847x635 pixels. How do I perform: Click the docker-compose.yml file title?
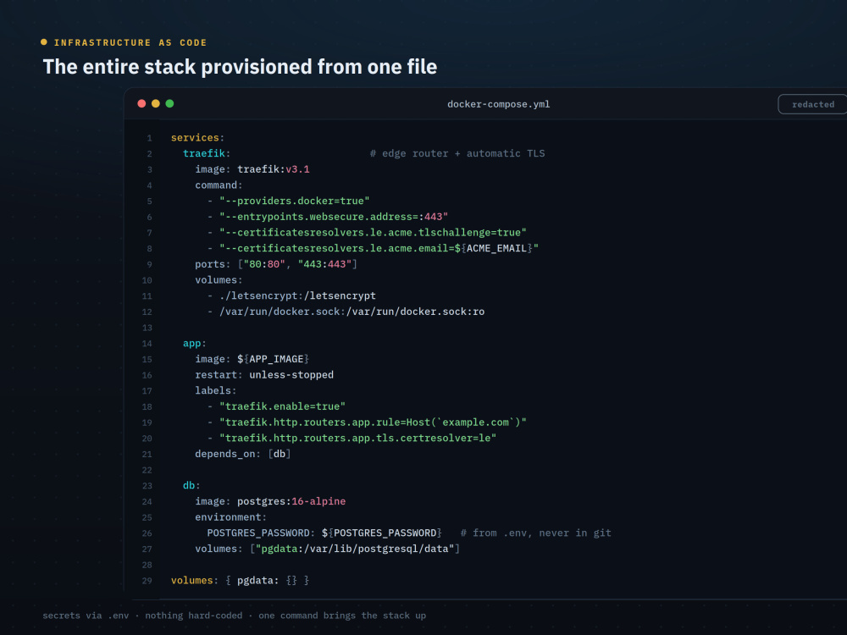[499, 104]
